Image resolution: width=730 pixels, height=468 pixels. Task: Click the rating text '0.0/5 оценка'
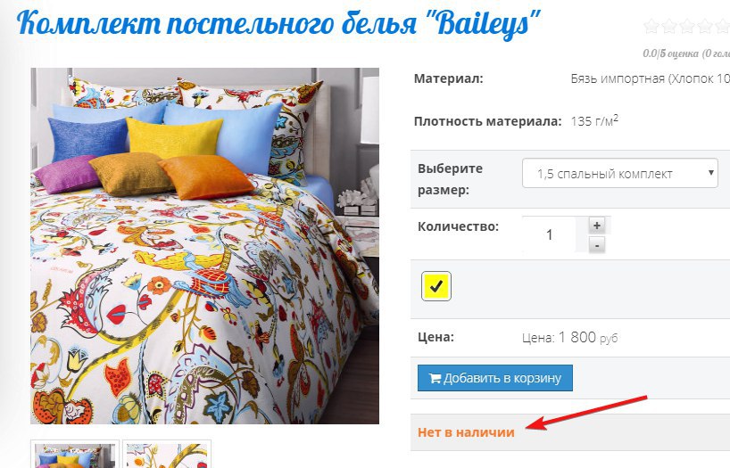coord(670,53)
